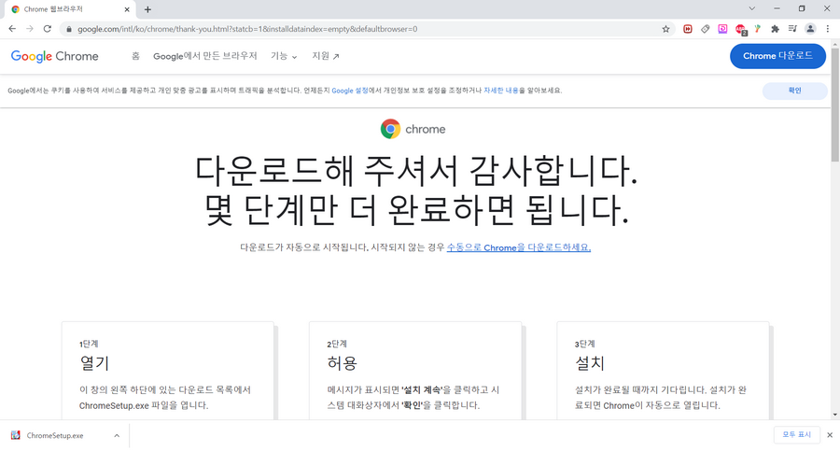Reload the current page

[x=48, y=29]
